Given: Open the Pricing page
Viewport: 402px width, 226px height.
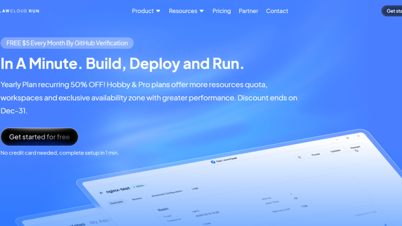Looking at the screenshot, I should [x=222, y=11].
